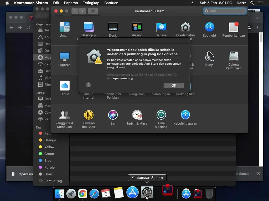The image size is (269, 201).
Task: Open the Spotlight preference pane
Action: [209, 29]
